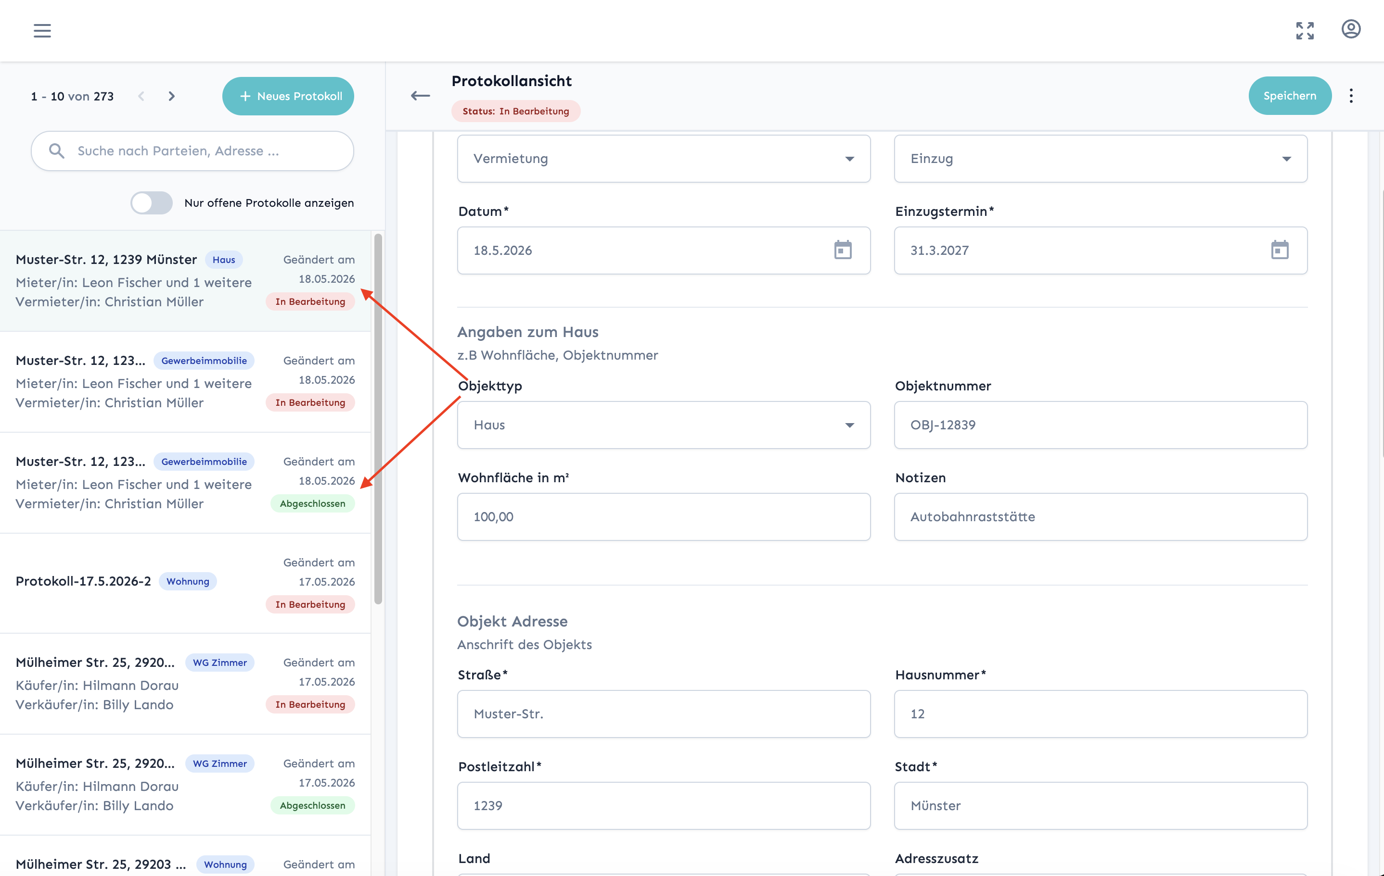Click the protocol list scrollbar

378,419
